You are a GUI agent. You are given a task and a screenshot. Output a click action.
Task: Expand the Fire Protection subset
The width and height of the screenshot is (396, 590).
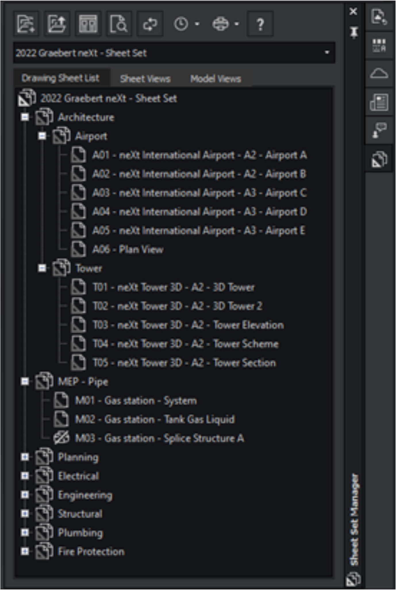pyautogui.click(x=25, y=552)
